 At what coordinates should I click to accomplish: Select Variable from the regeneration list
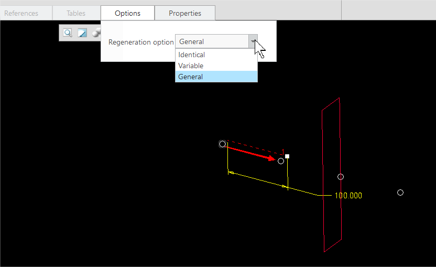click(216, 66)
